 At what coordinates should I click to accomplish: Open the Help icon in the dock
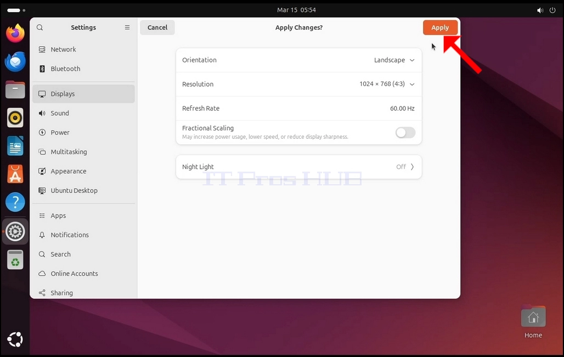click(15, 202)
